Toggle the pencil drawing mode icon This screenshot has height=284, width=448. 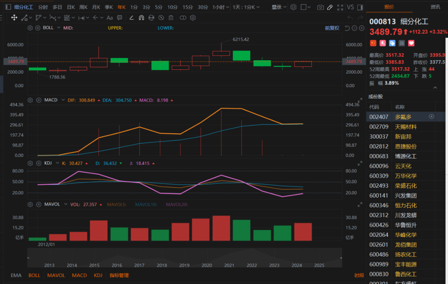330,7
